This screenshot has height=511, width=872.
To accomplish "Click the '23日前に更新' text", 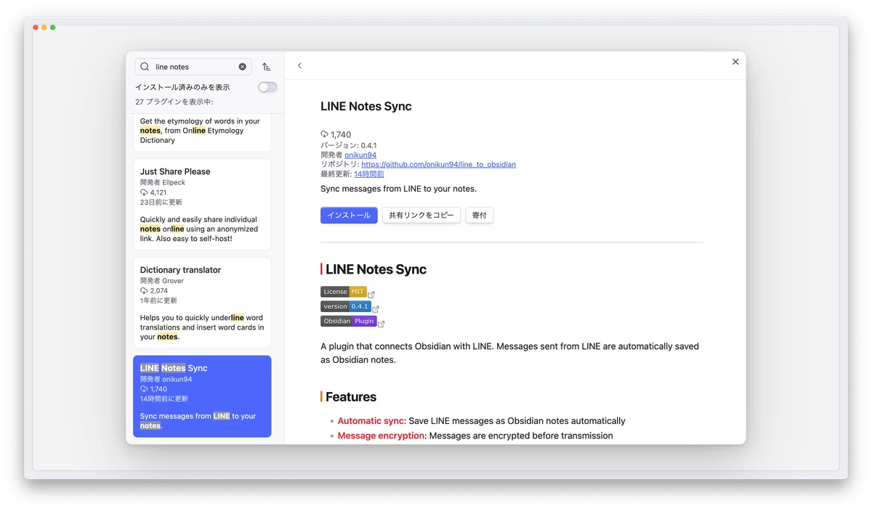I will pyautogui.click(x=161, y=203).
